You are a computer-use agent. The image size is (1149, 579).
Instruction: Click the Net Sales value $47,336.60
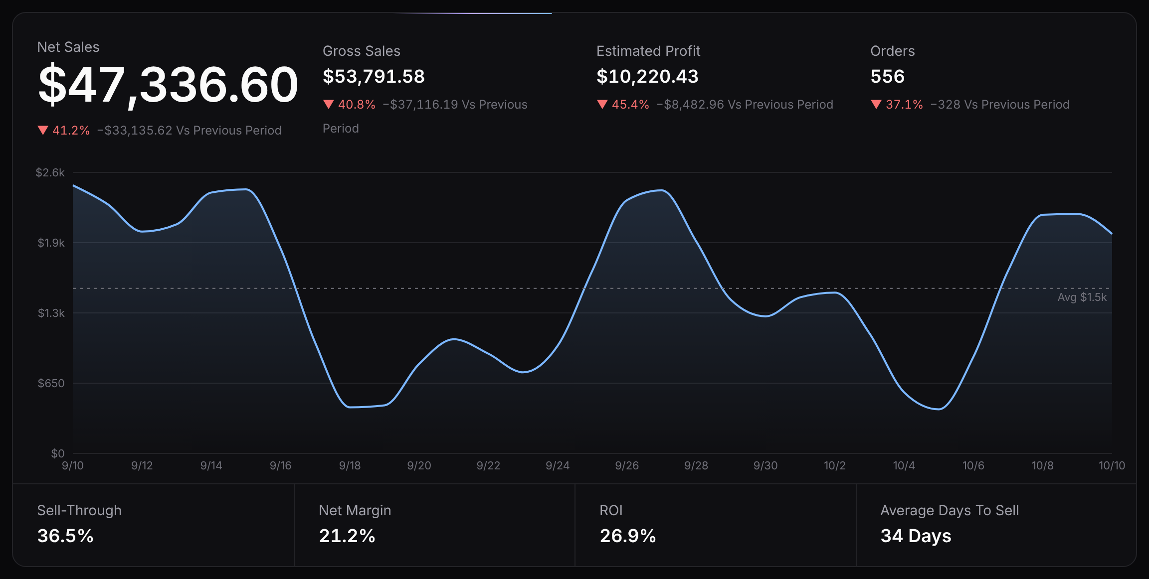[168, 85]
